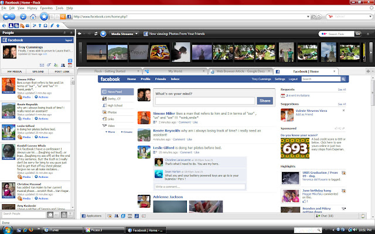Open the People sidebar icon in Flock toolbar
This screenshot has height=234, width=375.
tap(11, 26)
